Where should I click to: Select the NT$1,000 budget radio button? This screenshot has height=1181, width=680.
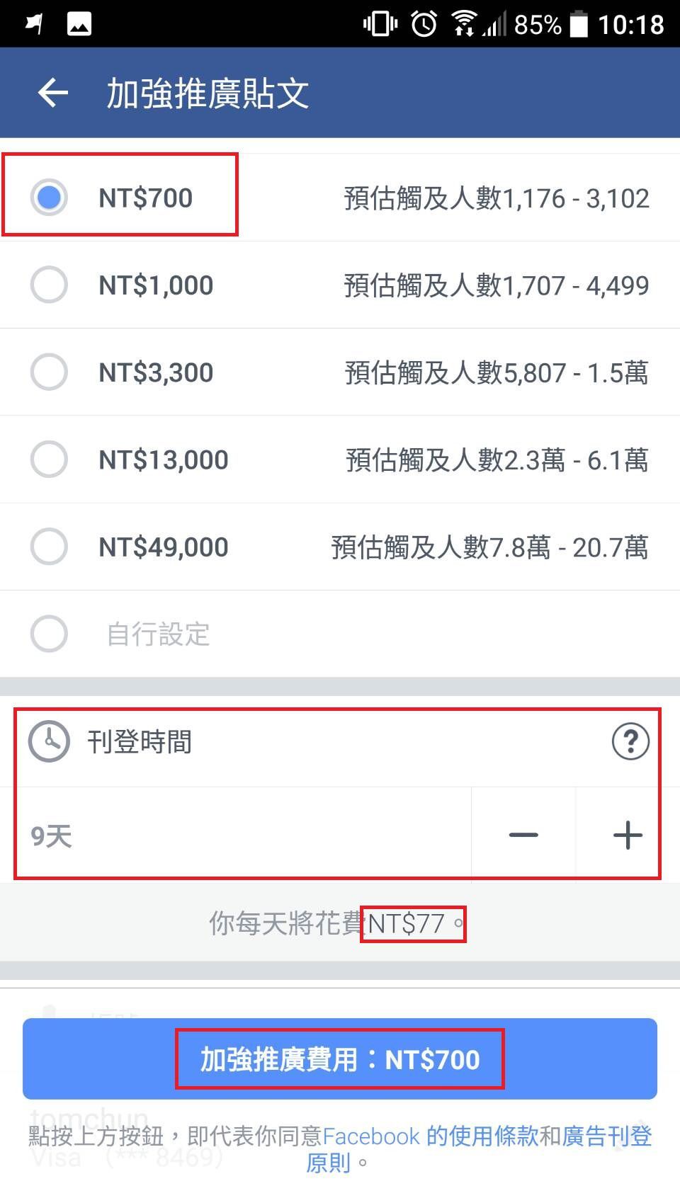point(49,285)
